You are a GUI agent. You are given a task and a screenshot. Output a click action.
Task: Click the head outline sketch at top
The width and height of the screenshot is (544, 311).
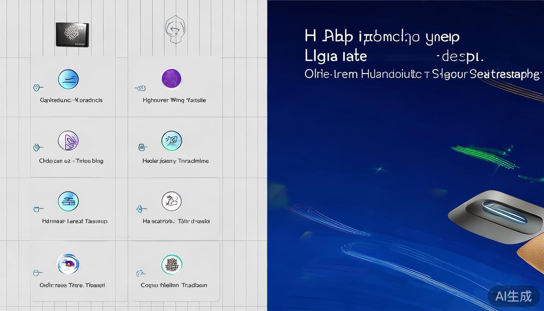(174, 29)
